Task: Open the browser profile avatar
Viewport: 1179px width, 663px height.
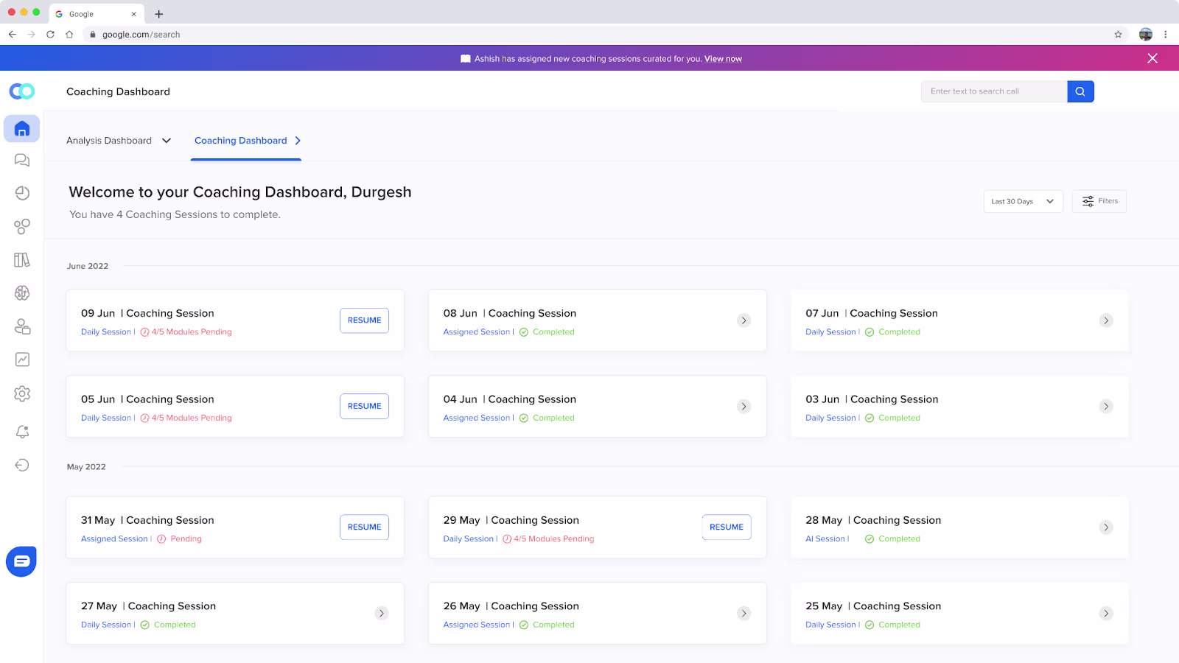Action: pos(1145,34)
